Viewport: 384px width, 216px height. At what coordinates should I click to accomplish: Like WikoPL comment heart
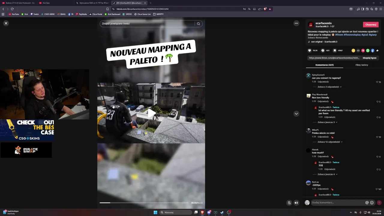click(377, 137)
